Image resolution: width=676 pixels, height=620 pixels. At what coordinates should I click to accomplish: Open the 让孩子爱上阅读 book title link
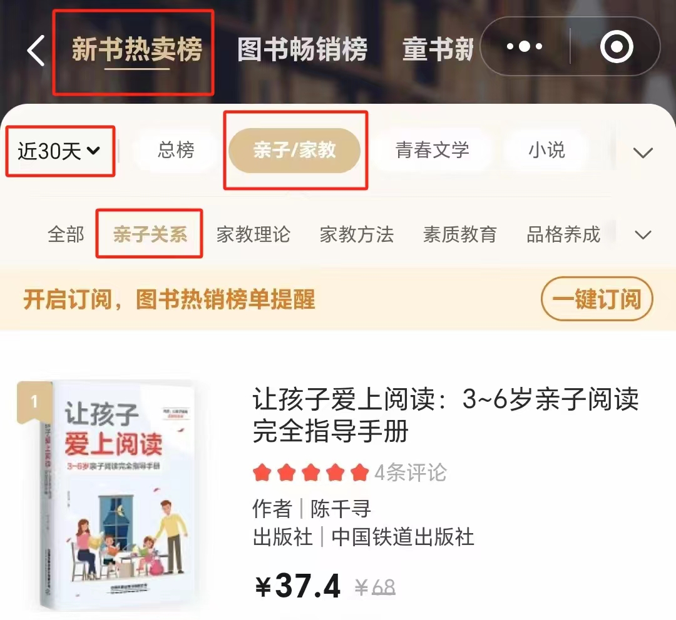tap(446, 415)
